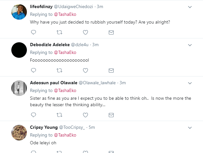Reply to Adeosun paul Olawale's tweet

(x=33, y=115)
